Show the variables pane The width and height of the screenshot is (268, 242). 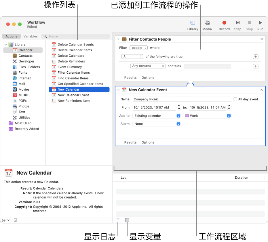click(127, 220)
